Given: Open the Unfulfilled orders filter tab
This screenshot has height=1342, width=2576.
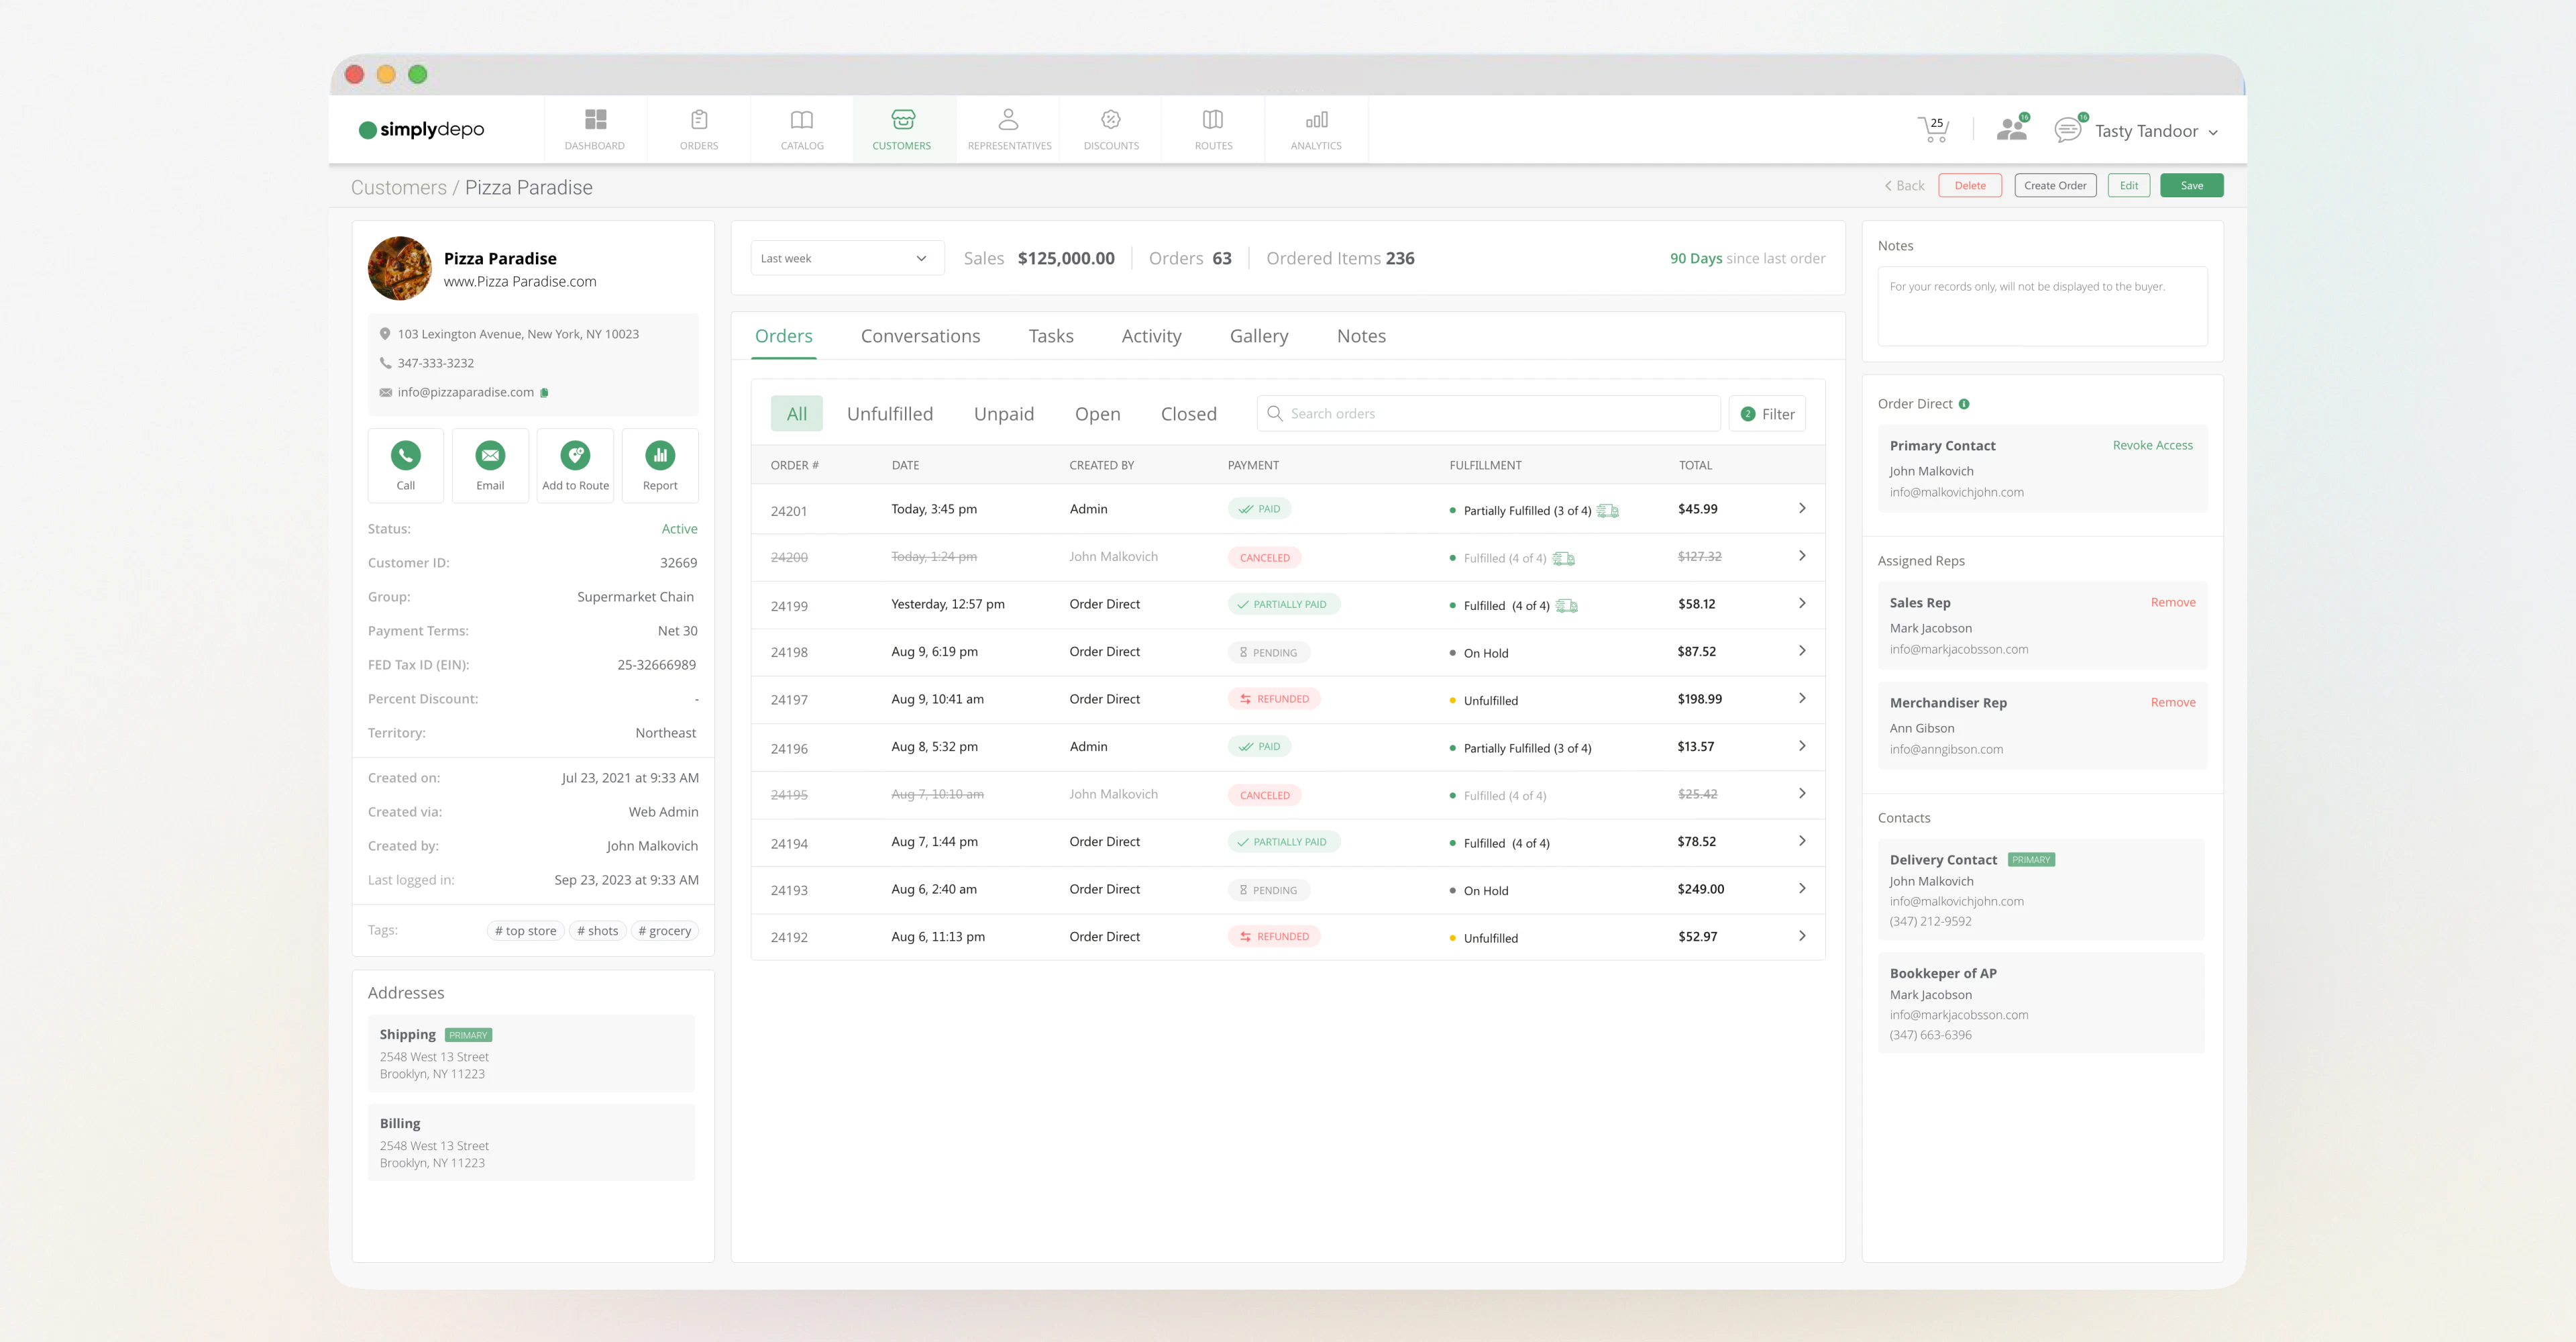Looking at the screenshot, I should 890,413.
